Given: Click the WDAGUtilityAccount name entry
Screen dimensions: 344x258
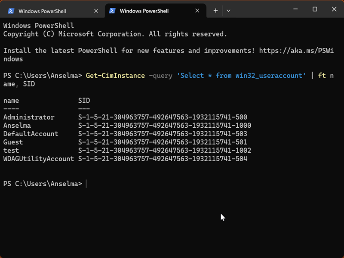Looking at the screenshot, I should coord(39,159).
